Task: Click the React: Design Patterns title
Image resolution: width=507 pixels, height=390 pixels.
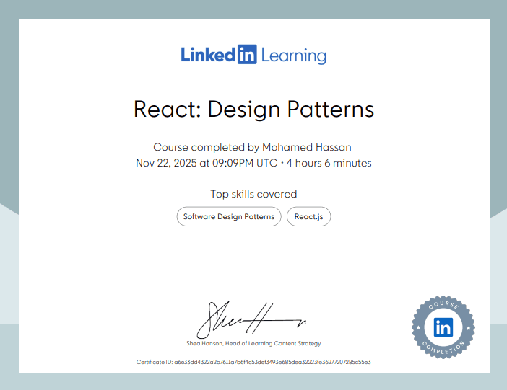Action: 253,110
